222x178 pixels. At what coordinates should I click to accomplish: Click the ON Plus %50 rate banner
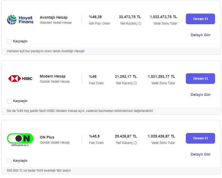pyautogui.click(x=39, y=171)
